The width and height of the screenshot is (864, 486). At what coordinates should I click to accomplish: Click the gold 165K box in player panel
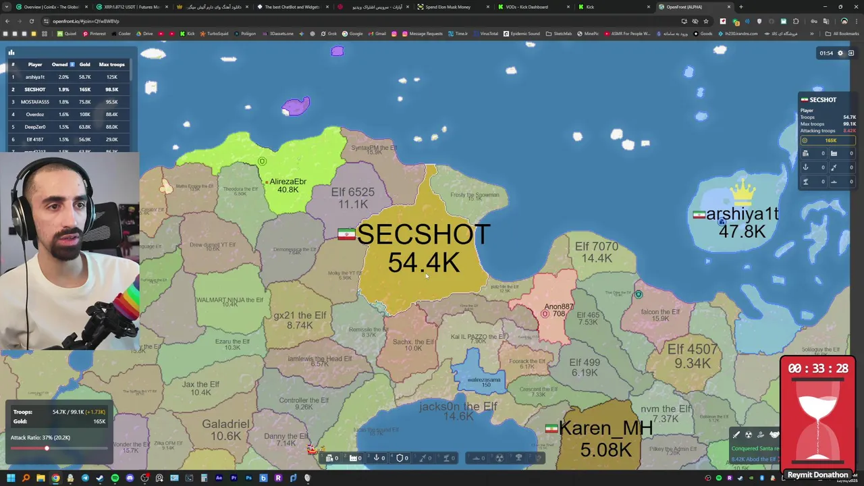pos(828,140)
